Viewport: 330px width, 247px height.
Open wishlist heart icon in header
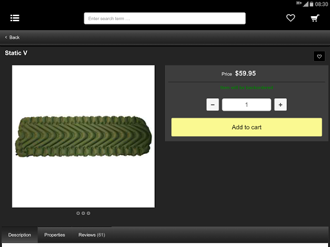click(x=291, y=18)
